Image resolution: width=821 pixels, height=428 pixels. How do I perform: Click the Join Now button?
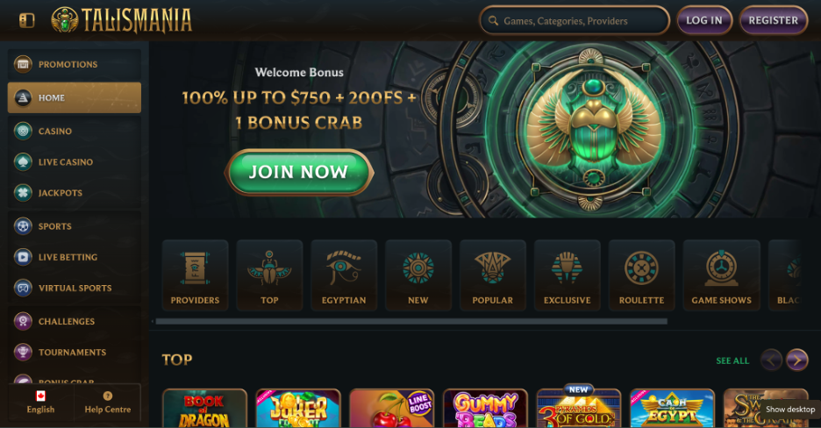point(299,172)
